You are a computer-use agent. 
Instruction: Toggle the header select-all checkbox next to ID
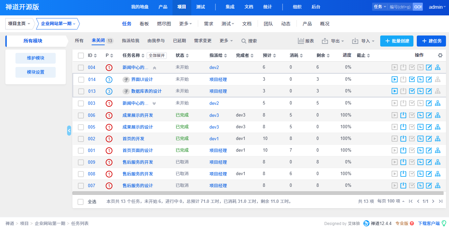(81, 56)
